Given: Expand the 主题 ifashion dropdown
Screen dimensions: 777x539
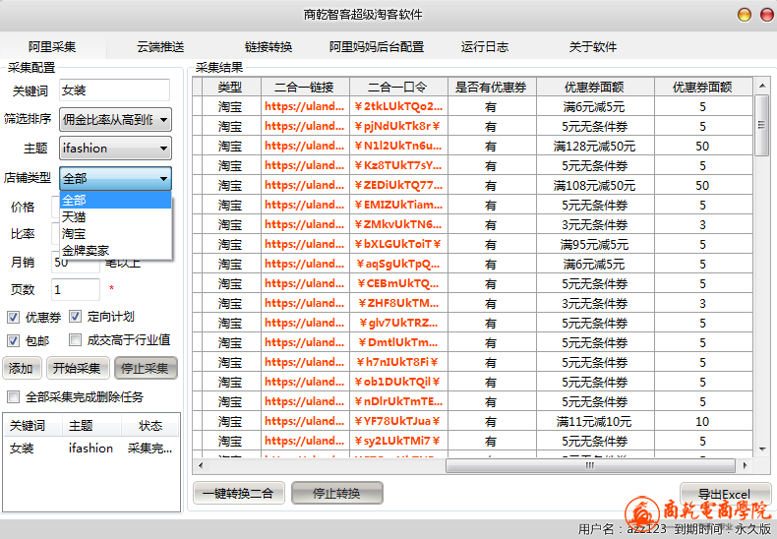Looking at the screenshot, I should (115, 149).
